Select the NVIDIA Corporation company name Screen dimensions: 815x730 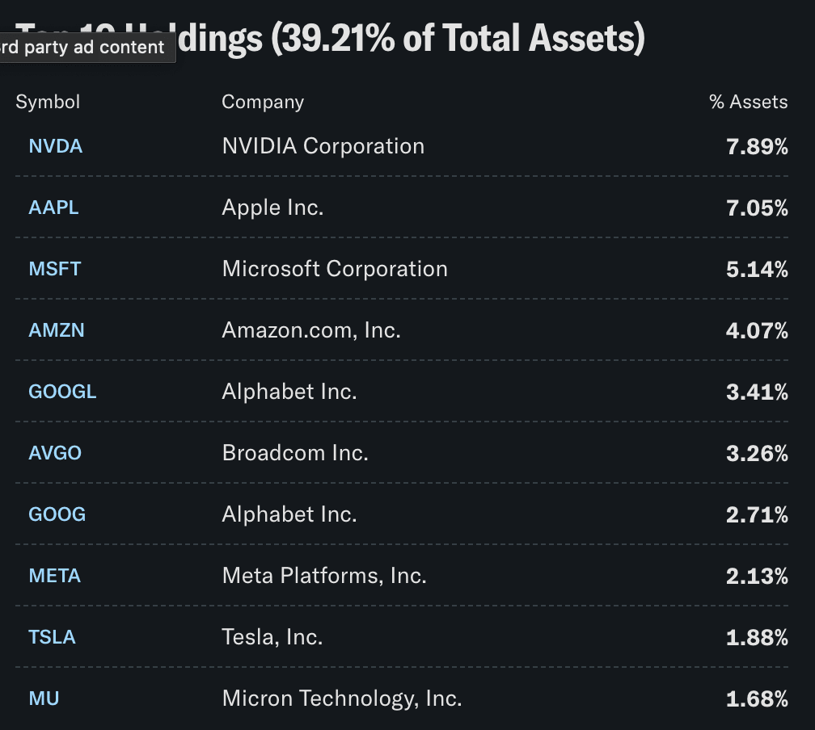(x=323, y=146)
